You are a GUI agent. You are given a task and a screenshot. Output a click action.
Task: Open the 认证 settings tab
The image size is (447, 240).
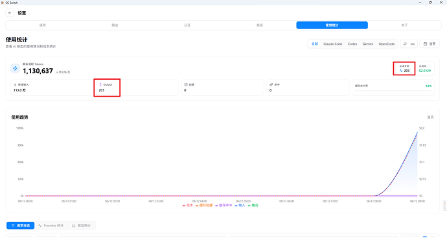coord(187,25)
